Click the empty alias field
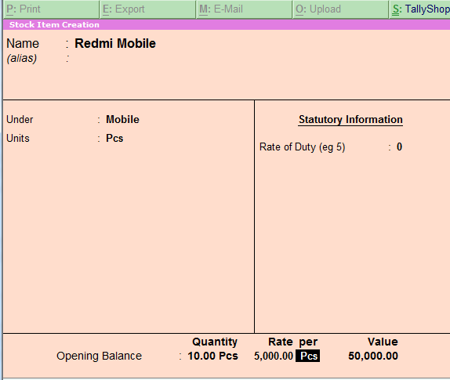 pos(114,59)
